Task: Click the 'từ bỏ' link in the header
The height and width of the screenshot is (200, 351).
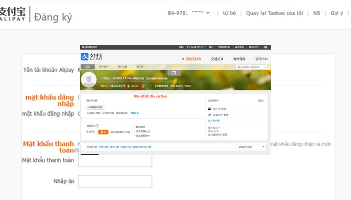Action: coord(229,13)
